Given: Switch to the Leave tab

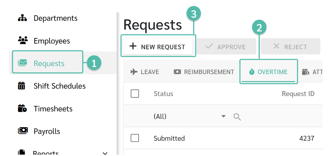Looking at the screenshot, I should tap(145, 72).
